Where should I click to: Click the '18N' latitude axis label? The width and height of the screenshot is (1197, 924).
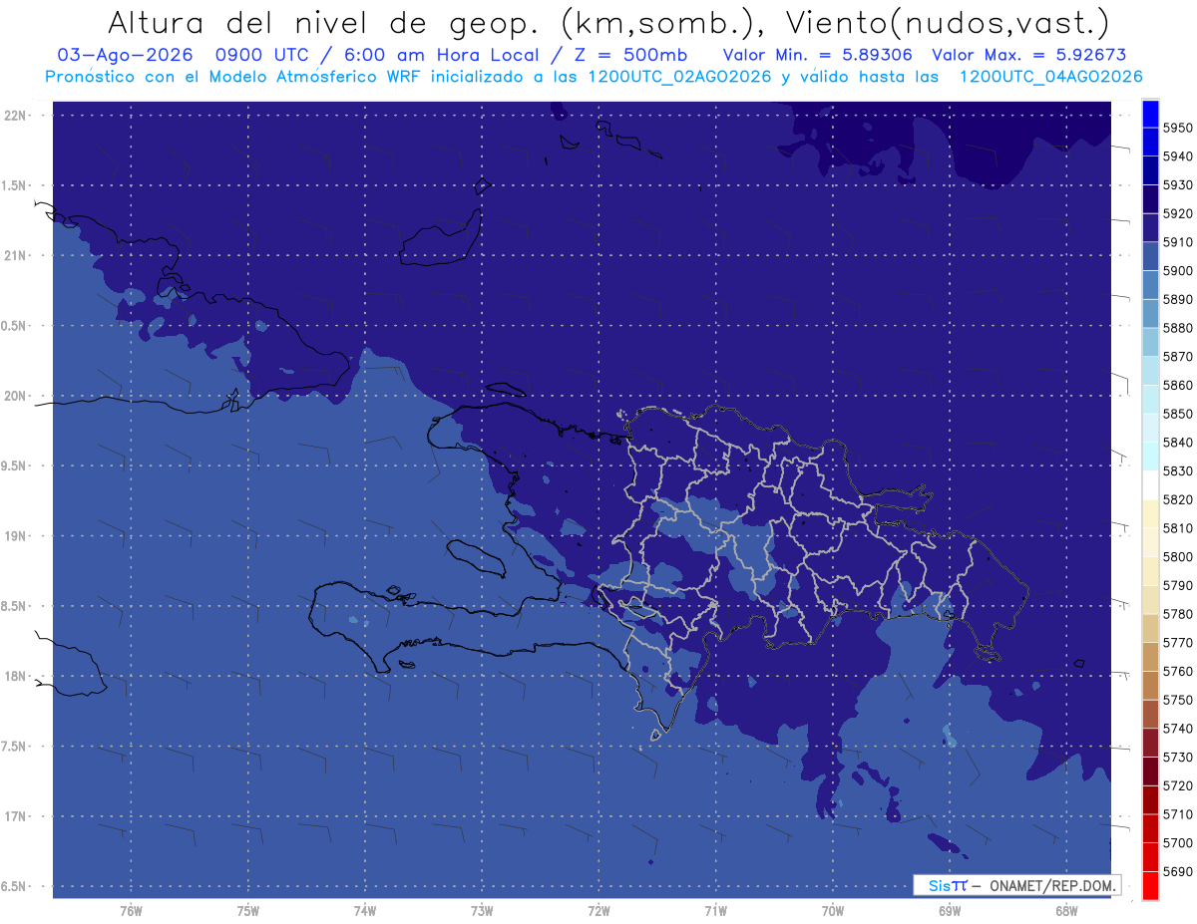coord(16,677)
